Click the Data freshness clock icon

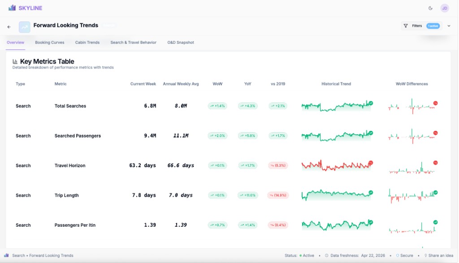pyautogui.click(x=327, y=256)
